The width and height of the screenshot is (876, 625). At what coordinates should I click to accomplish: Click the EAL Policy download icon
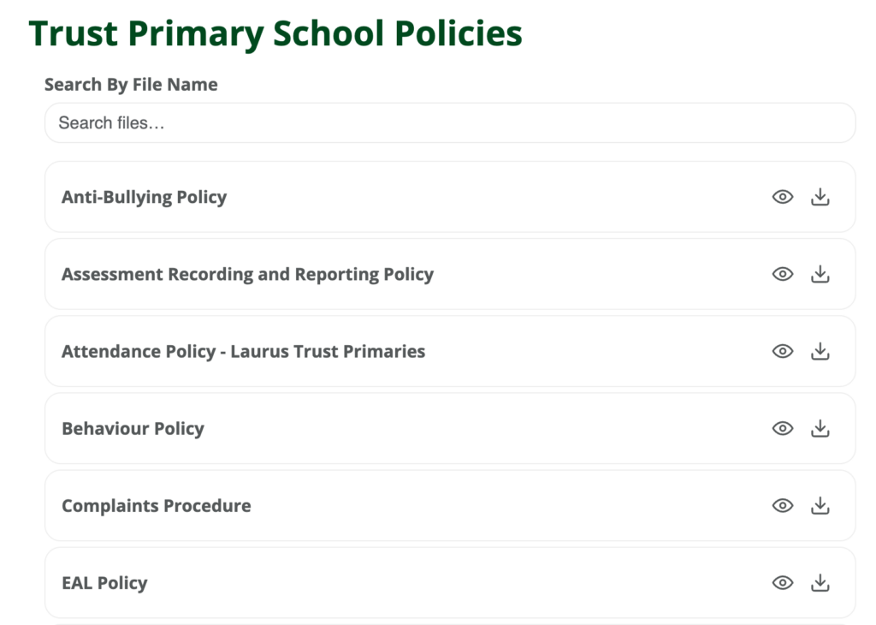click(x=820, y=582)
